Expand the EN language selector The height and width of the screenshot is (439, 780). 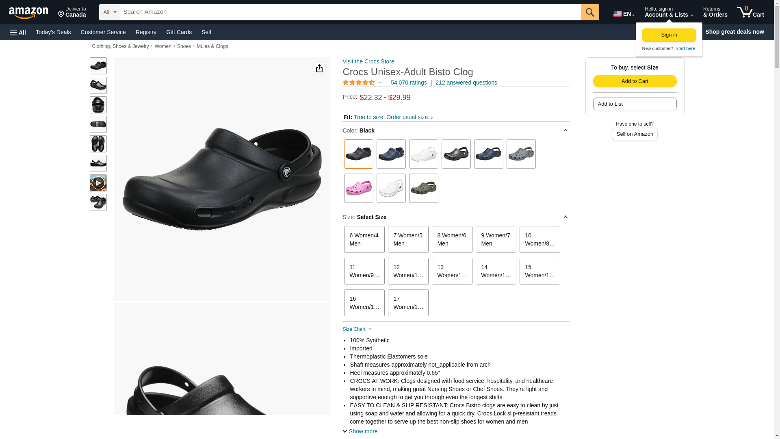(x=624, y=14)
